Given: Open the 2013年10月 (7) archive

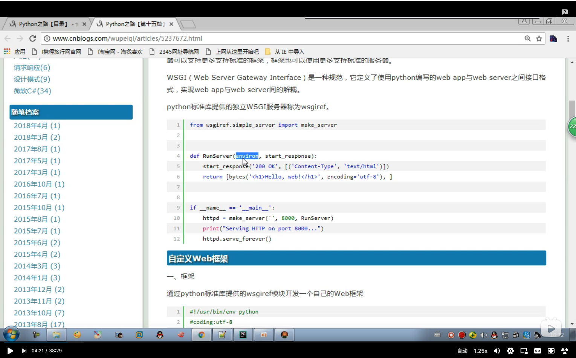Looking at the screenshot, I should click(x=39, y=313).
